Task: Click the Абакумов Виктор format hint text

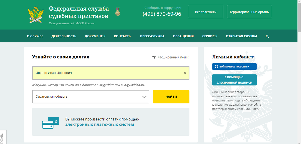Action: click(x=89, y=85)
